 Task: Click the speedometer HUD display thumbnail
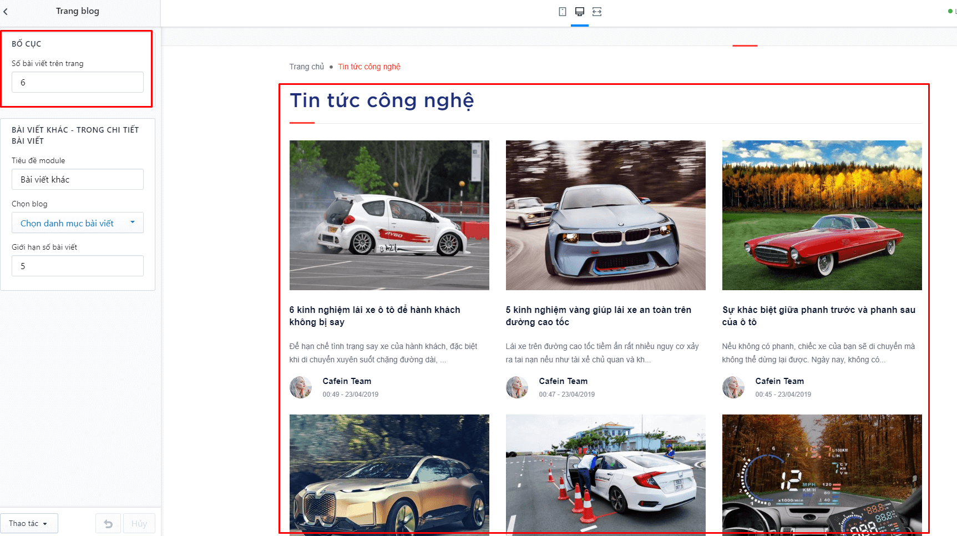822,475
